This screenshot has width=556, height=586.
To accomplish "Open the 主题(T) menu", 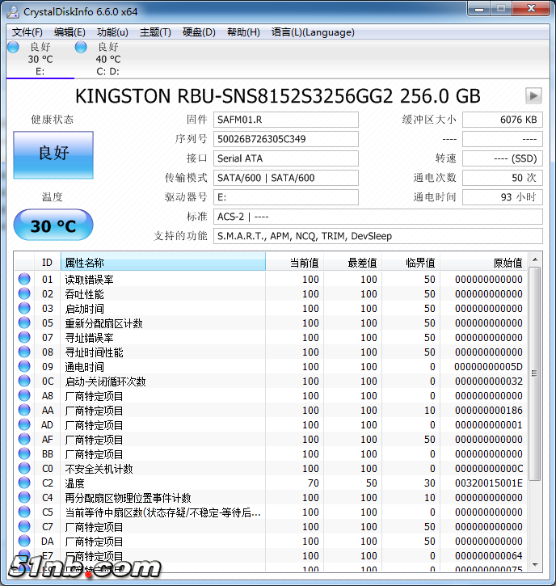I will click(x=155, y=32).
